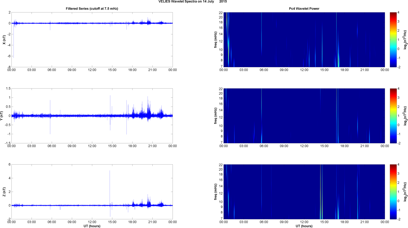Click UT (hours) label under Z spectrum
The height and width of the screenshot is (228, 408).
(x=304, y=226)
